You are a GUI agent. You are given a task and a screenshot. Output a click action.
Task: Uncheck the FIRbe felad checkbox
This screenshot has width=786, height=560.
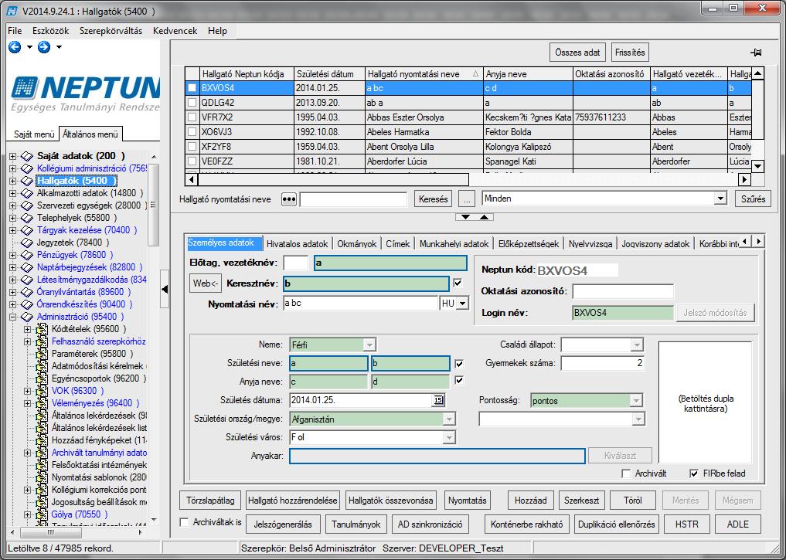694,473
